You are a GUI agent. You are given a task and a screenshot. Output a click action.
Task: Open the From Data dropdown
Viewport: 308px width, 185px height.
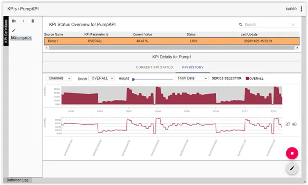192,78
